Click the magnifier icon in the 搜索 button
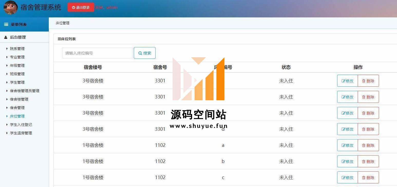The width and height of the screenshot is (397, 187). point(140,53)
